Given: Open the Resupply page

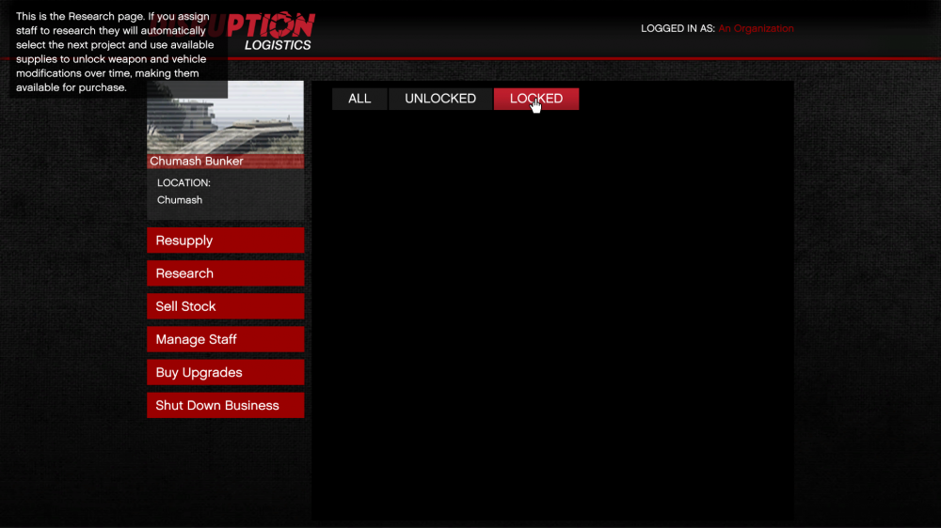Looking at the screenshot, I should pos(226,241).
